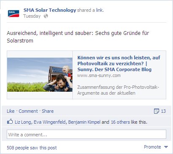
Task: Open Liz Long's profile
Action: [x=23, y=122]
